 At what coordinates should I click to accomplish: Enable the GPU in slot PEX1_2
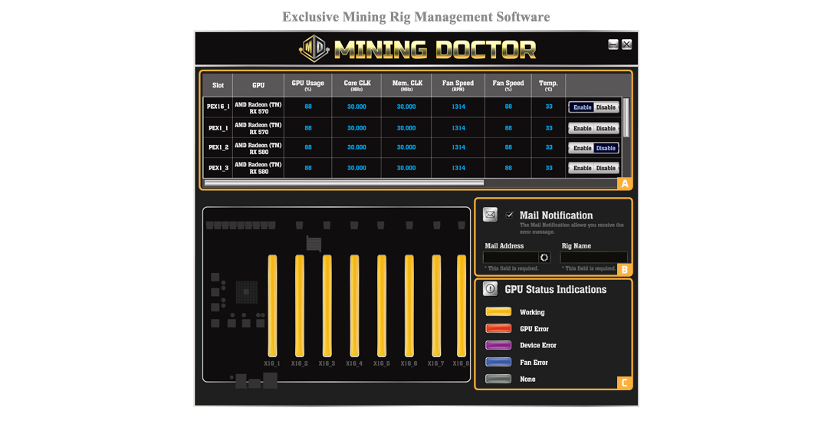pos(583,148)
